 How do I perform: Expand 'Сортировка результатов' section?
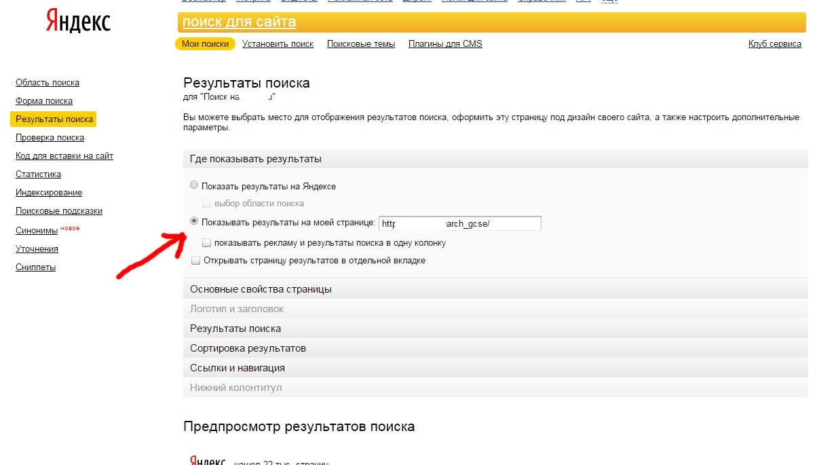click(495, 348)
